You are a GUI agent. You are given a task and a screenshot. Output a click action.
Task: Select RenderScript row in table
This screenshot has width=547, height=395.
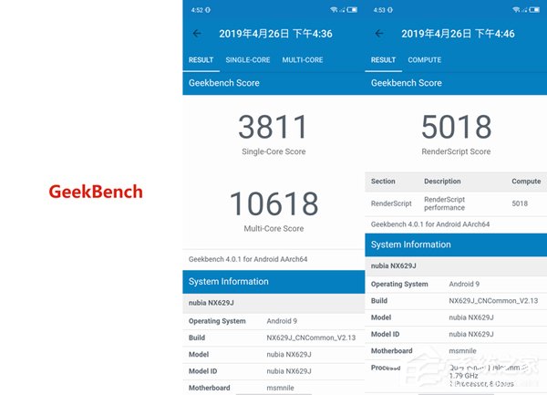(456, 203)
